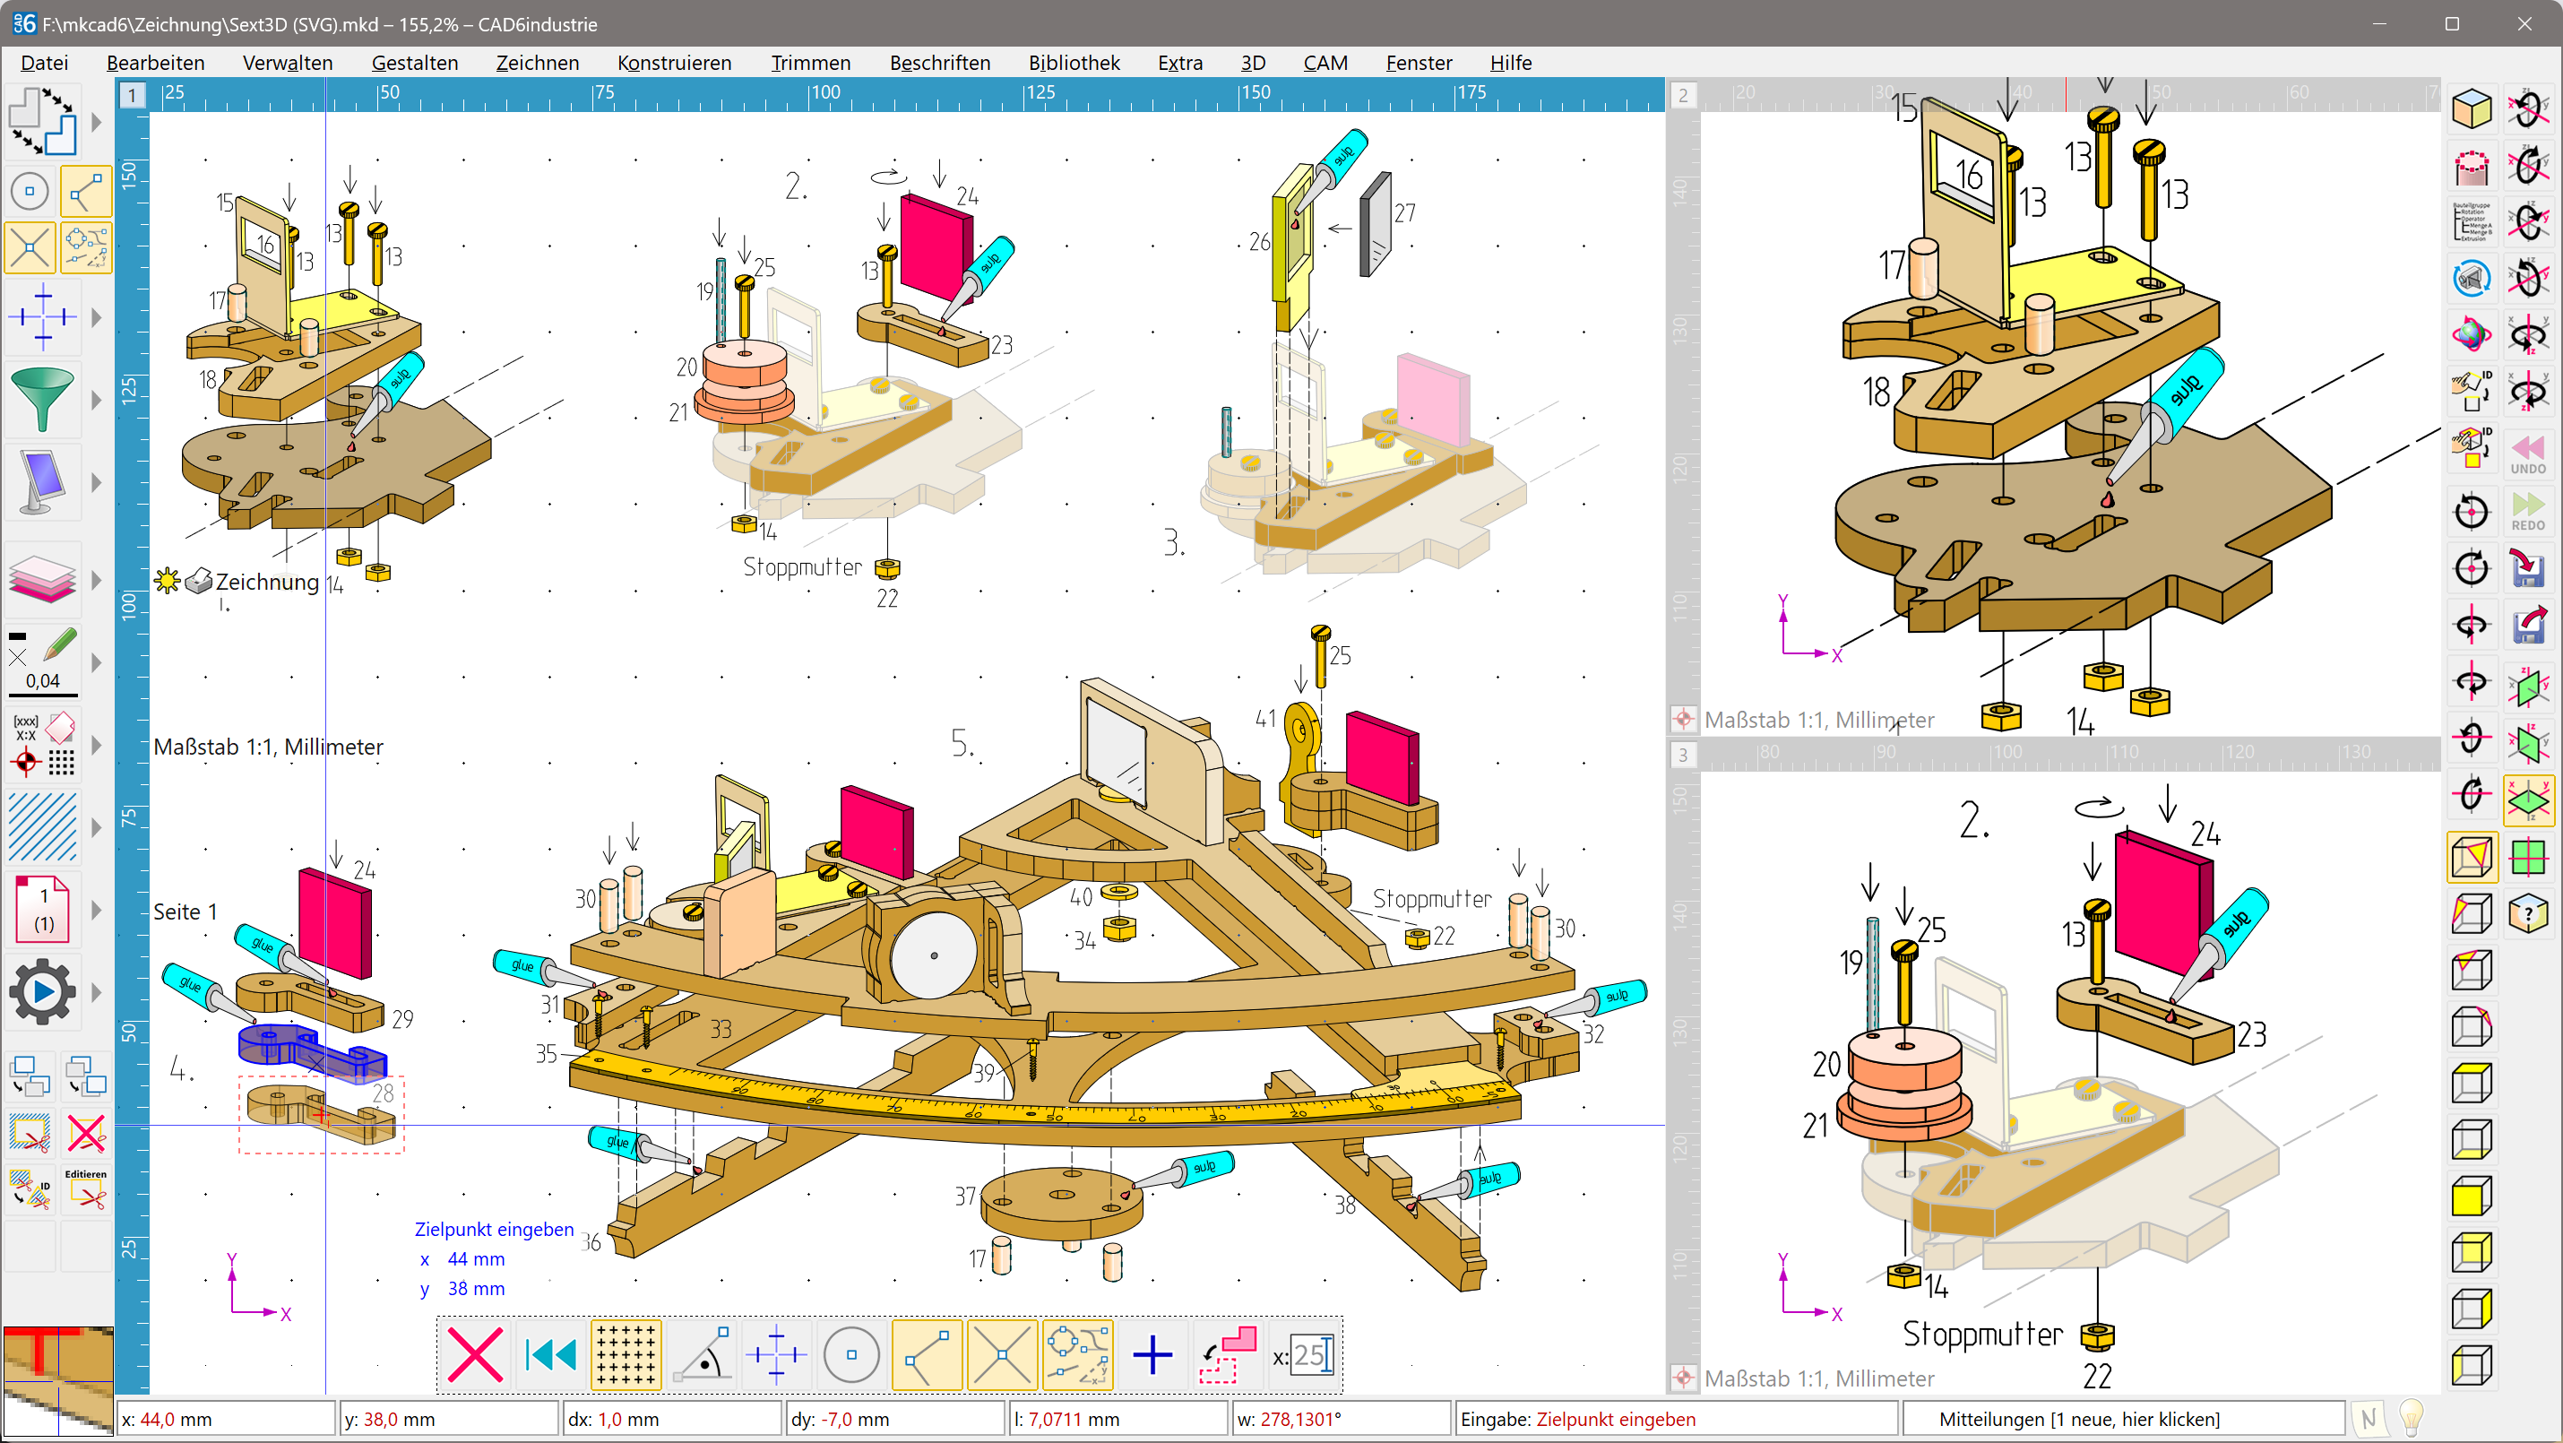Expand the funnel tool flyout arrow
Viewport: 2563px width, 1443px height.
click(x=96, y=400)
